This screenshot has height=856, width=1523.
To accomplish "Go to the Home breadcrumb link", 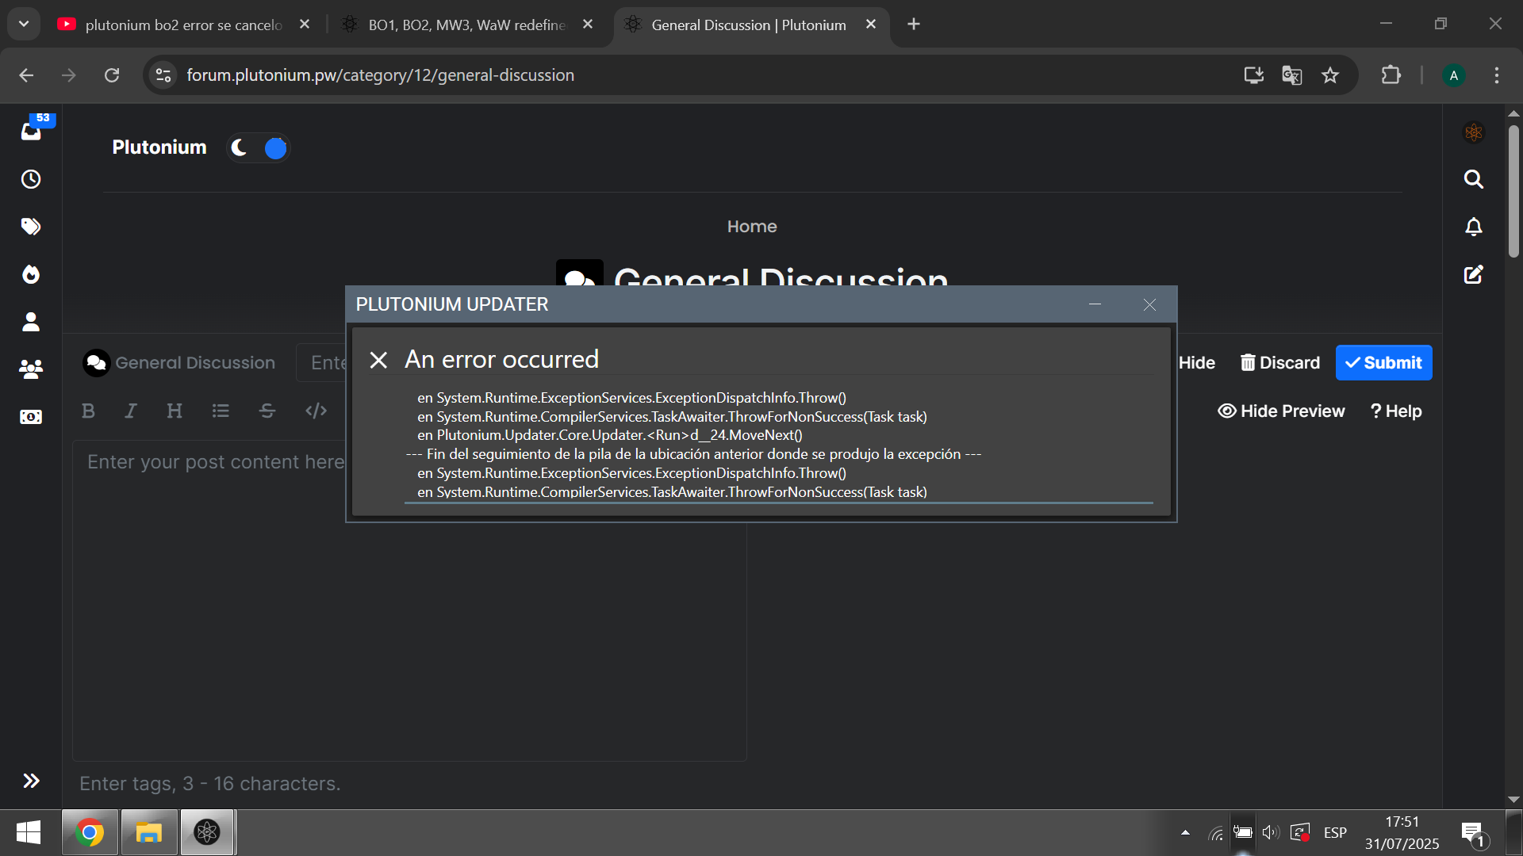I will 752,227.
